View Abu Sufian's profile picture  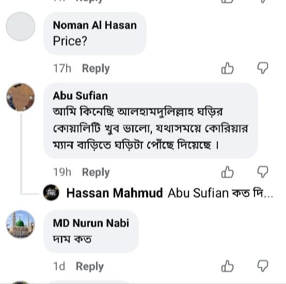pos(21,97)
